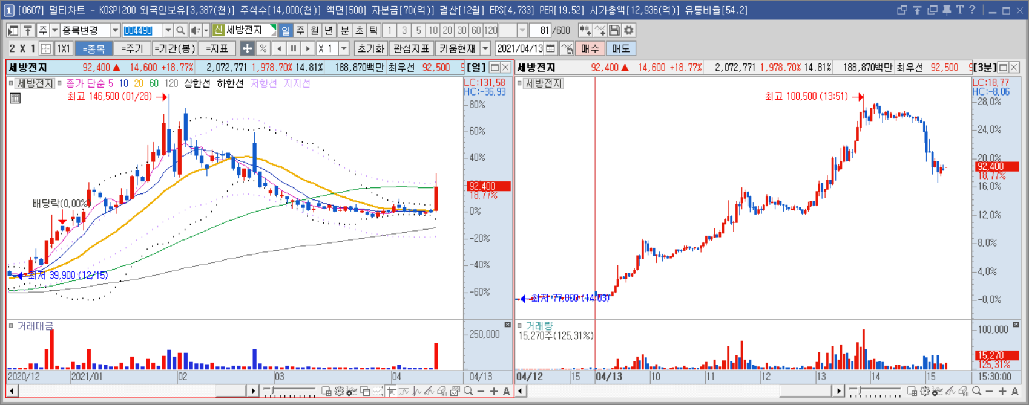Expand the 키움현재 dropdown arrow
This screenshot has height=405, width=1029.
(x=485, y=48)
